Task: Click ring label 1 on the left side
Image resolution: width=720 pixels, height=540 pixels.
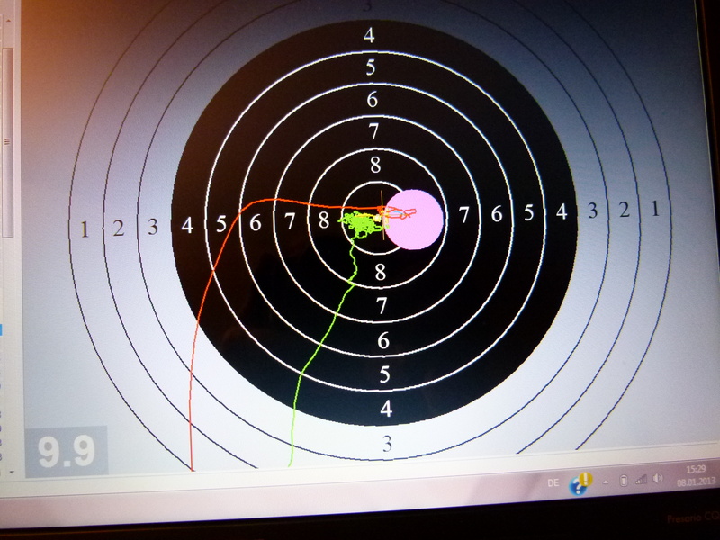Action: tap(85, 229)
